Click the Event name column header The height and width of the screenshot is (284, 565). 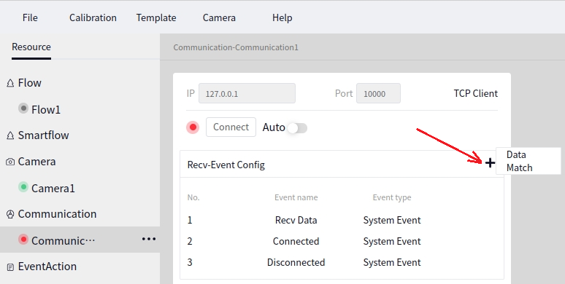coord(296,197)
